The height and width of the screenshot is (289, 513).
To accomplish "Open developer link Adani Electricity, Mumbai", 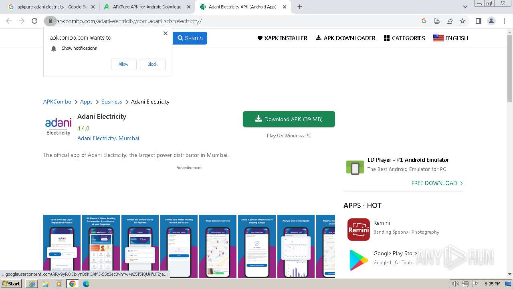I will [x=108, y=138].
